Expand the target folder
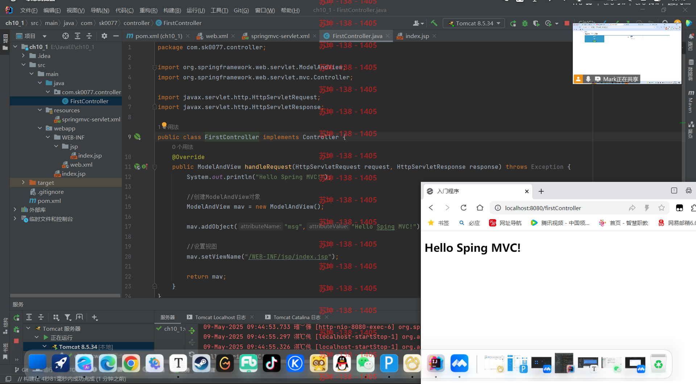Image resolution: width=696 pixels, height=384 pixels. click(x=23, y=183)
